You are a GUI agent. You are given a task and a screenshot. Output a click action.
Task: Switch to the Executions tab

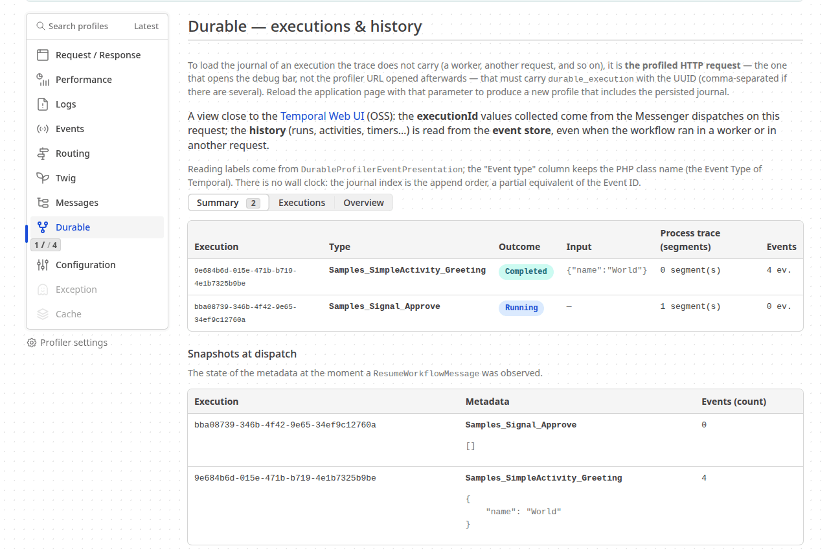(x=302, y=203)
